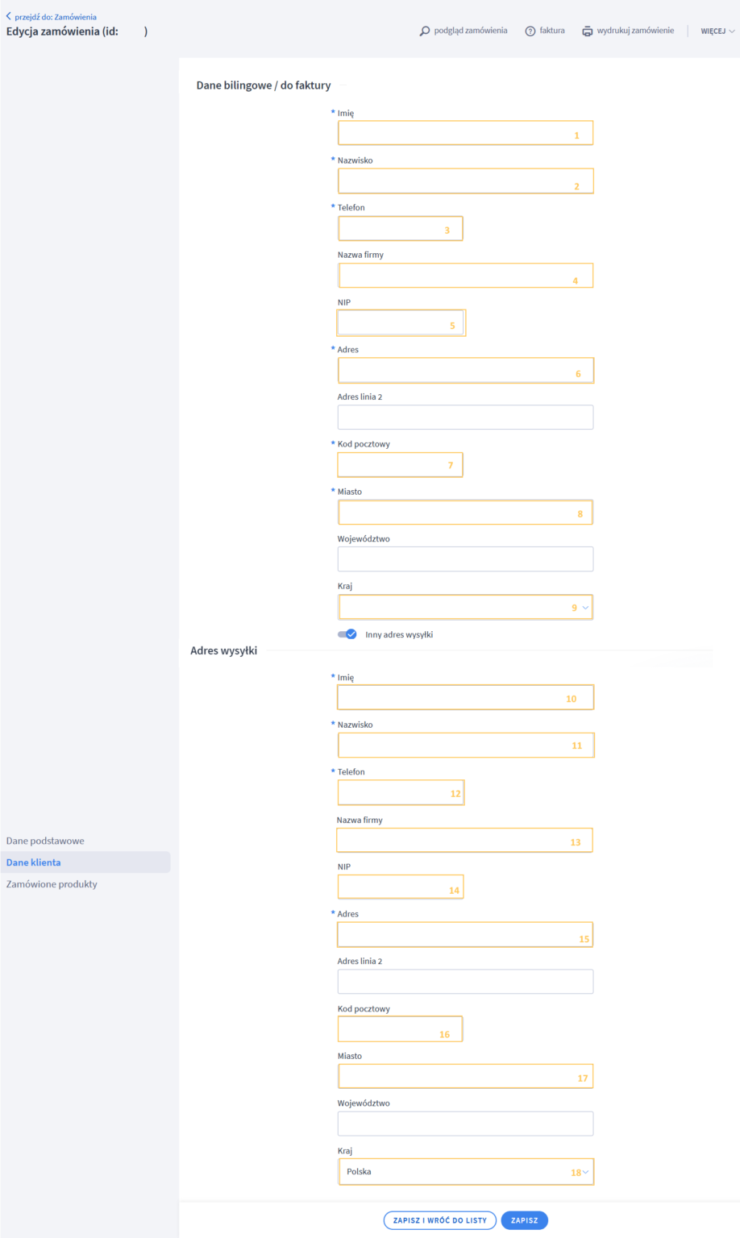Click the printer icon to print order
This screenshot has width=740, height=1238.
point(588,31)
